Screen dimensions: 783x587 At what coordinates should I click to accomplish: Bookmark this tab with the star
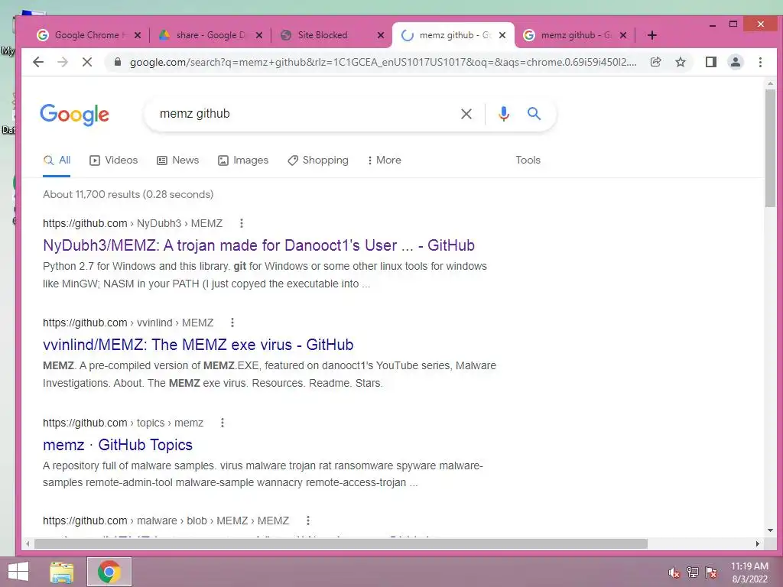point(680,62)
